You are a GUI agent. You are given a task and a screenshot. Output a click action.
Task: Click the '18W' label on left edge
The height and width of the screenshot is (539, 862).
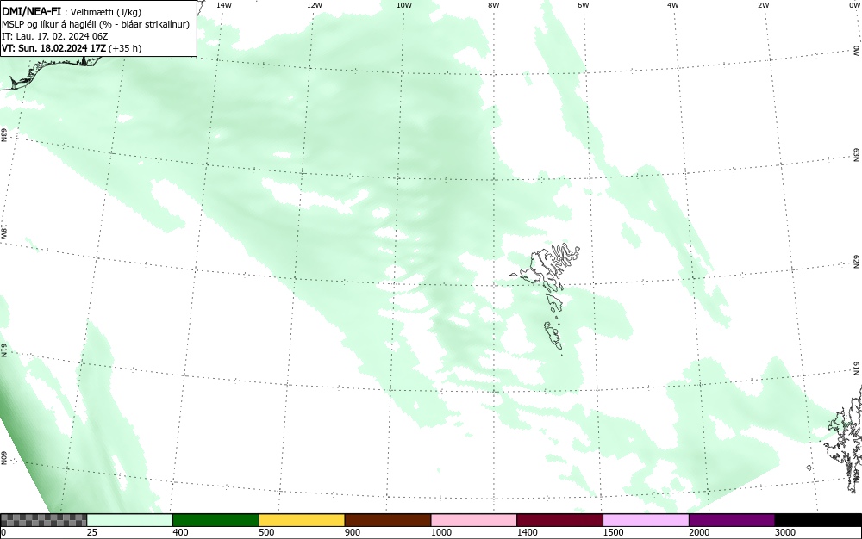pyautogui.click(x=3, y=231)
